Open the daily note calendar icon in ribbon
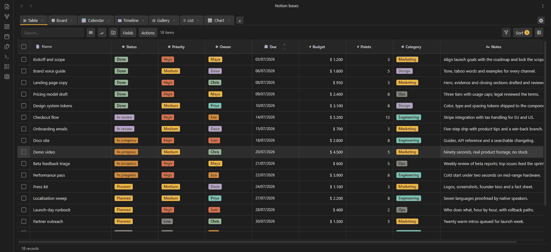 click(6, 37)
